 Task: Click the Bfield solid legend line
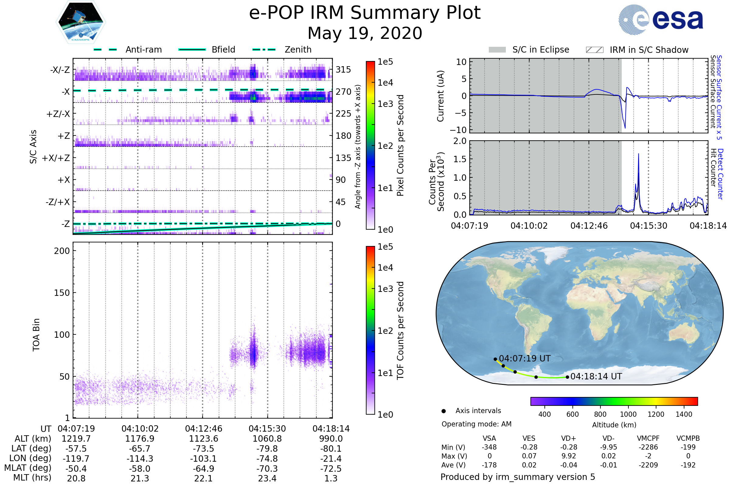pos(192,50)
